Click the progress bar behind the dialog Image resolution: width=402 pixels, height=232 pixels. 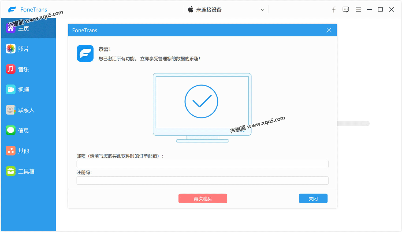point(353,123)
